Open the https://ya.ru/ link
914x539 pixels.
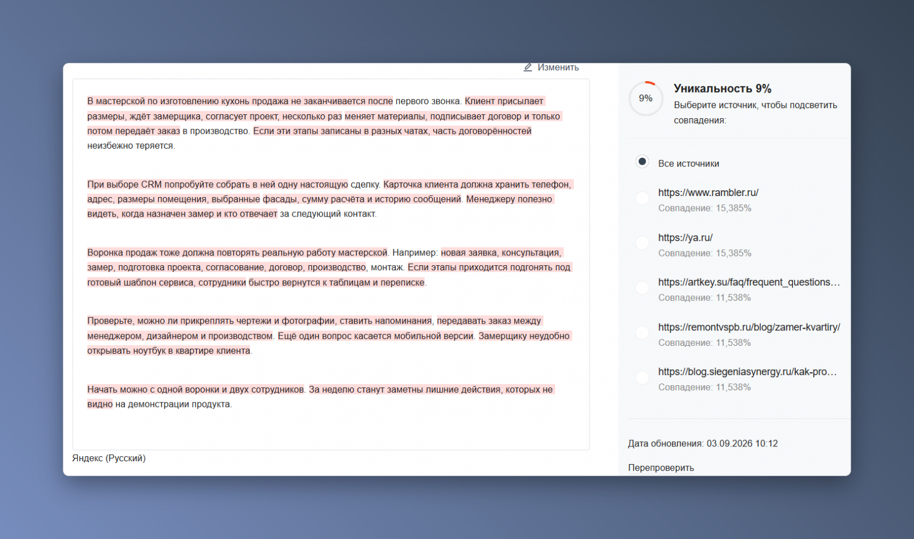point(685,237)
